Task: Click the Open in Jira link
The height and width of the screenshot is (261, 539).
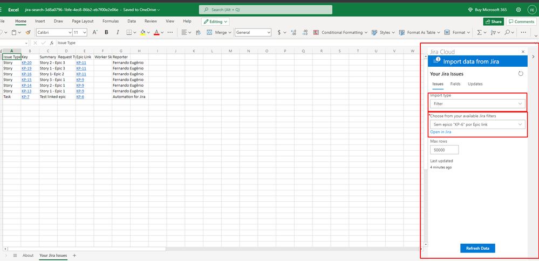Action: pyautogui.click(x=441, y=132)
